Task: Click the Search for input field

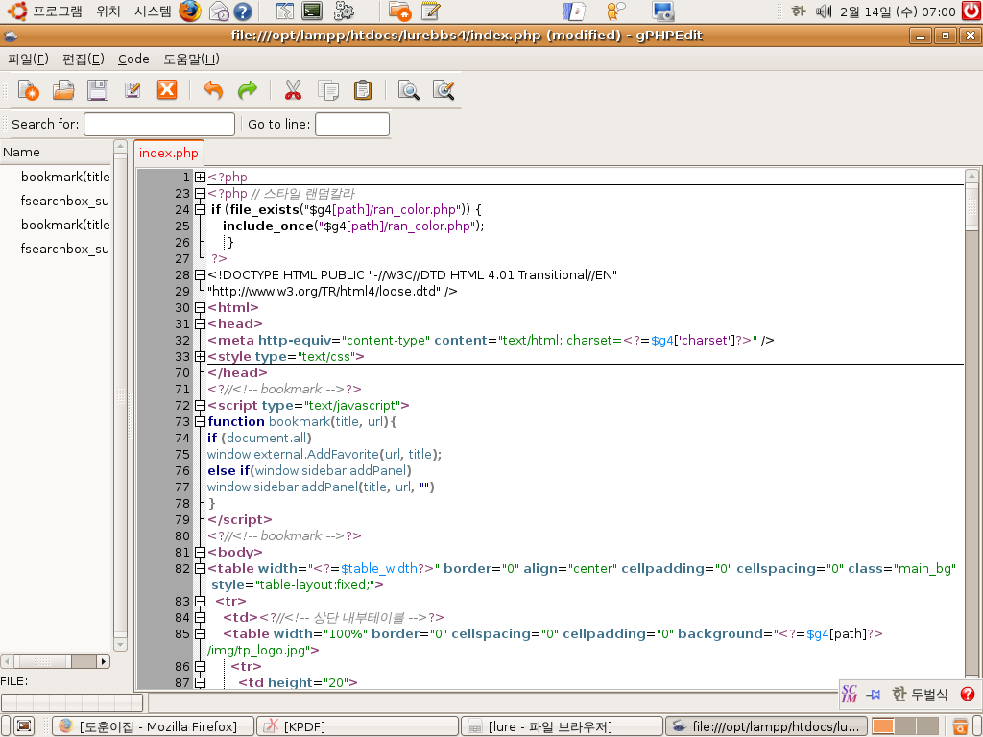Action: (159, 125)
